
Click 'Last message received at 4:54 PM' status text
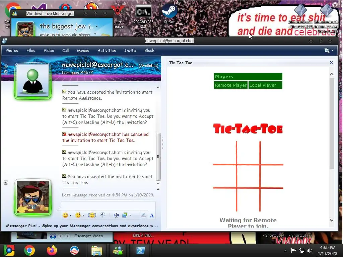(108, 195)
